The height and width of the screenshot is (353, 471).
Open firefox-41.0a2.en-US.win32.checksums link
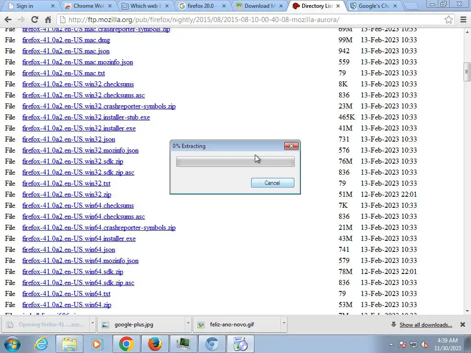[x=78, y=85]
